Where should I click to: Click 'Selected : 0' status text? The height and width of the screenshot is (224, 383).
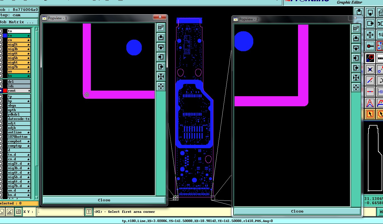coord(11,203)
